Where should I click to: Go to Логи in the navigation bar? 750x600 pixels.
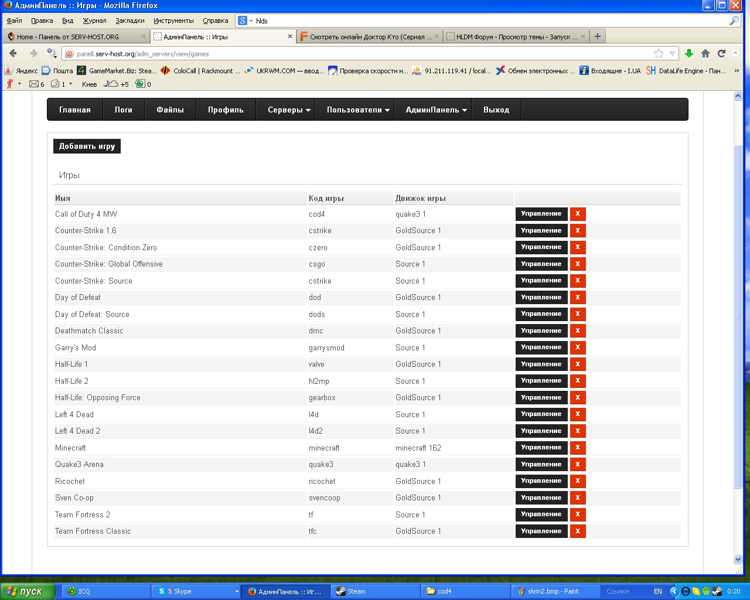pyautogui.click(x=123, y=110)
